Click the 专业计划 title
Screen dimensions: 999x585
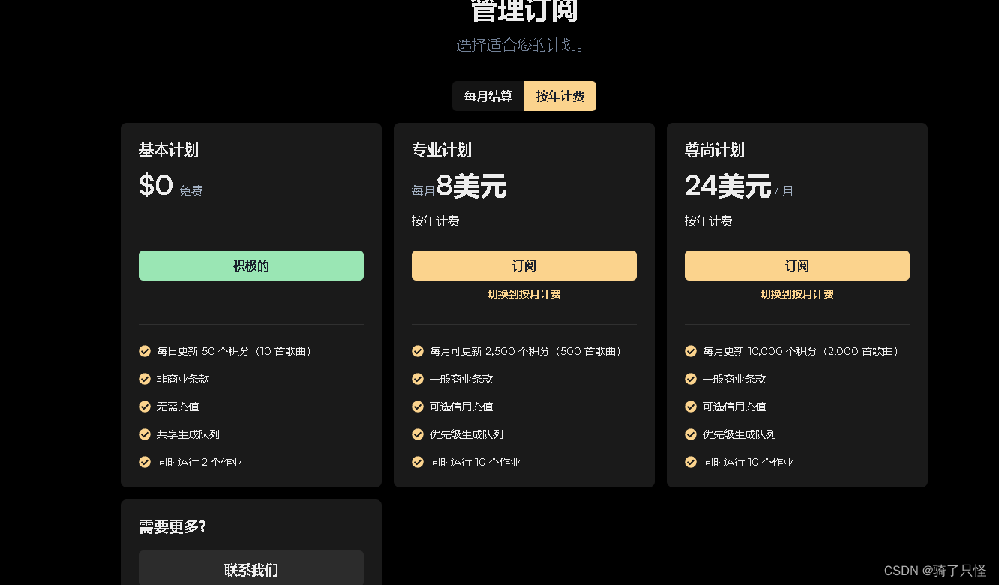pos(442,150)
